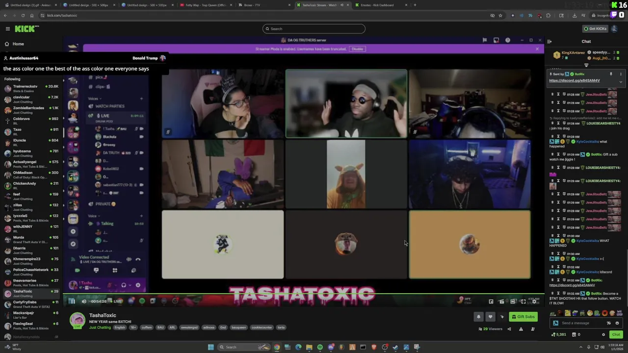Toggle theater mode in player

click(513, 302)
